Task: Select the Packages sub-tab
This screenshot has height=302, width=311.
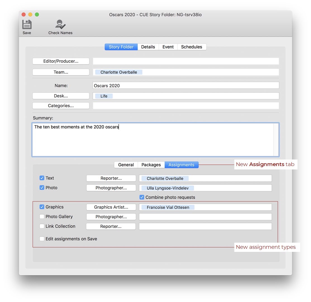Action: click(x=151, y=165)
